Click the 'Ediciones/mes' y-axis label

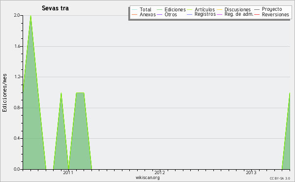[x=4, y=93]
